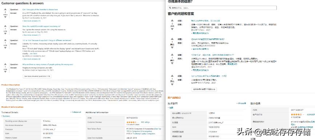Collapse all technical details, English page
This screenshot has height=140, width=315.
pyautogui.click(x=76, y=112)
